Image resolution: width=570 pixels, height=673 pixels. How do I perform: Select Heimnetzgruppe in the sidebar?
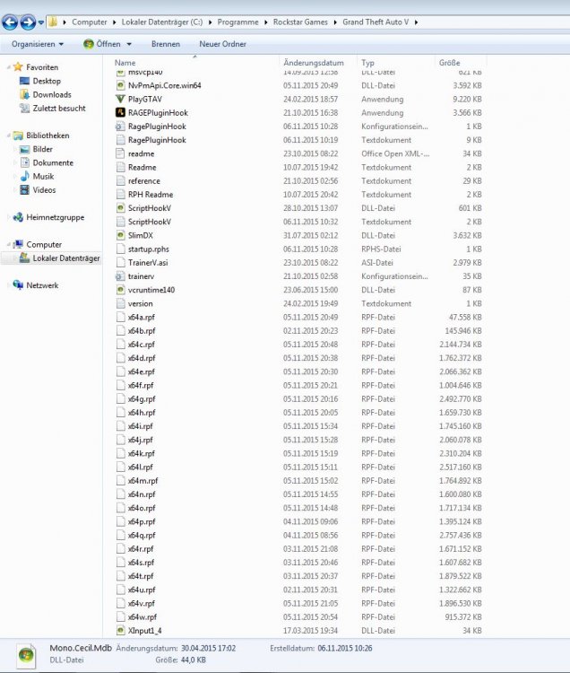coord(56,217)
